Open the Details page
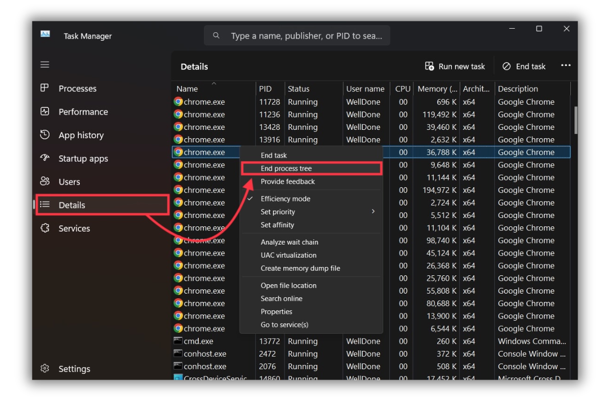This screenshot has height=401, width=610. (x=102, y=205)
